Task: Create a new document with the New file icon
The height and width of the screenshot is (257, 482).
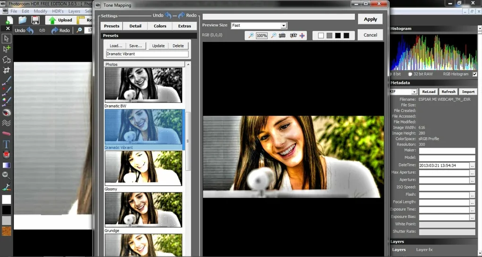Action: point(9,20)
